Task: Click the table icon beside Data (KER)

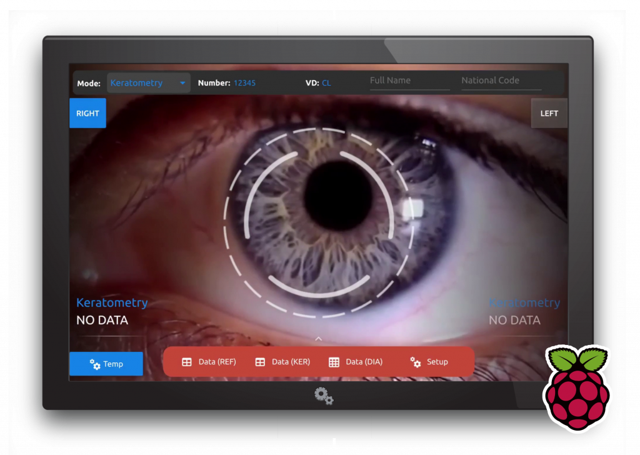Action: point(260,362)
